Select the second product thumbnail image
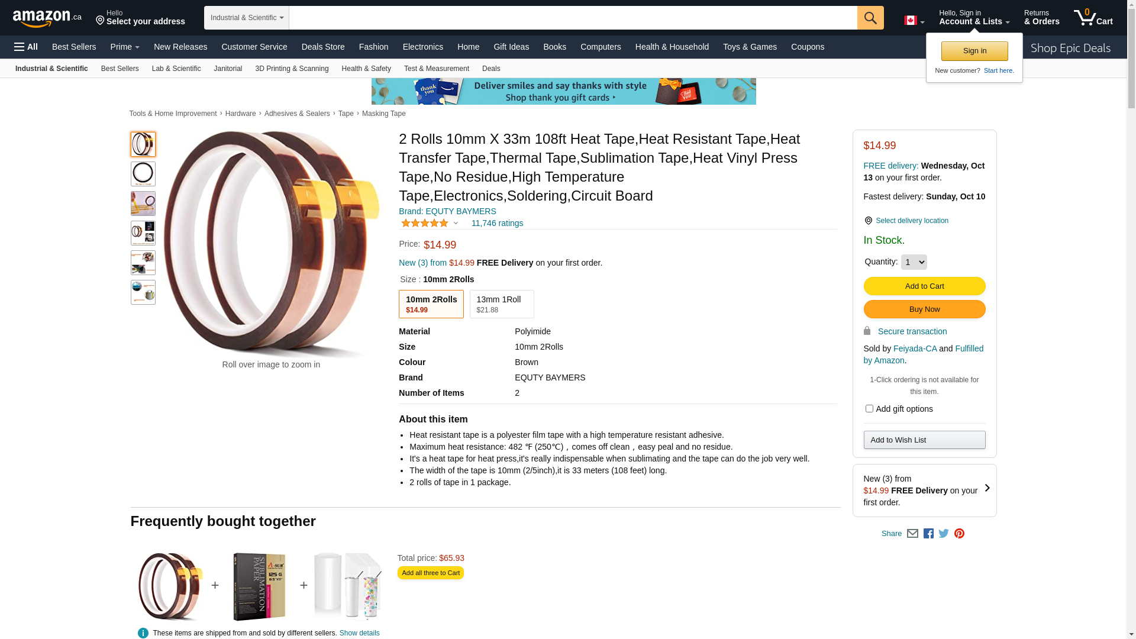This screenshot has height=639, width=1136. 143,174
